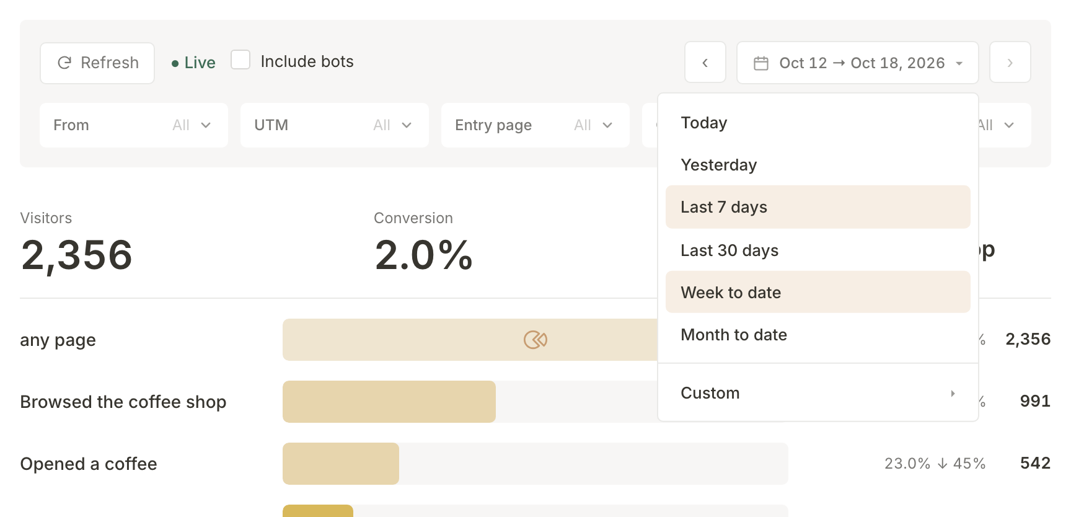Click the Live status indicator
Image resolution: width=1071 pixels, height=517 pixels.
pyautogui.click(x=193, y=63)
